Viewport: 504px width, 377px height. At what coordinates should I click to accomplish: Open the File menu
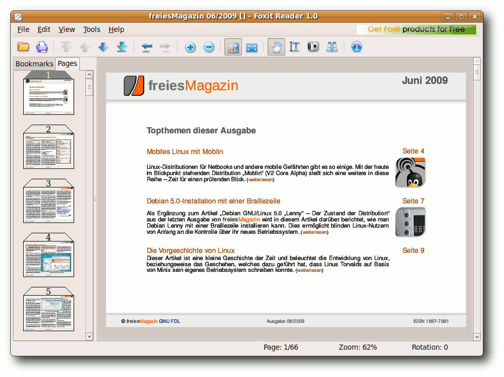23,29
